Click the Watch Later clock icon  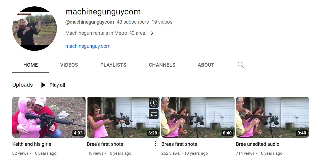[x=154, y=103]
